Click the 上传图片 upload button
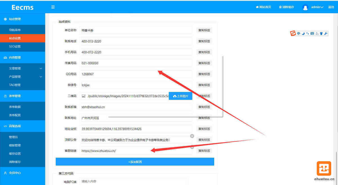The image size is (338, 185). click(x=181, y=96)
